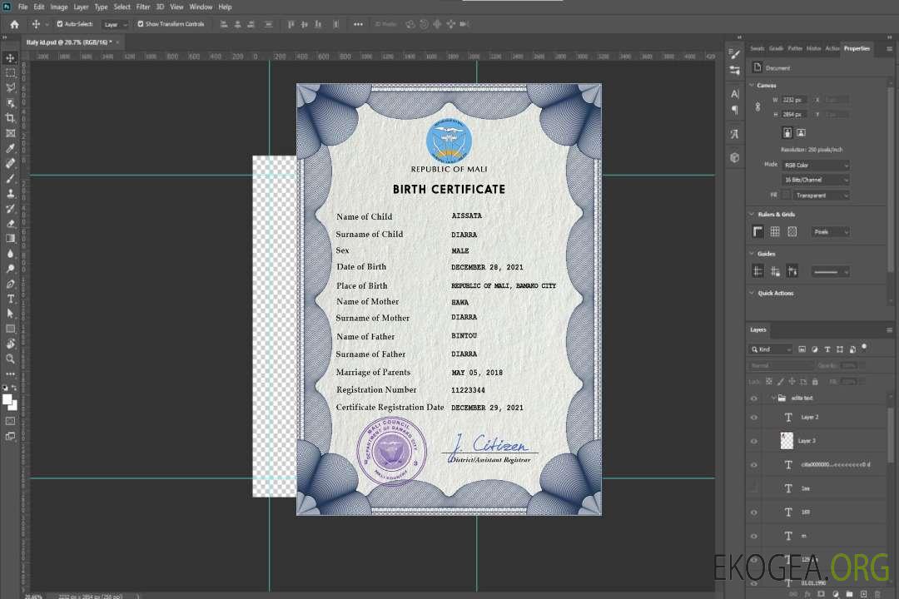The height and width of the screenshot is (599, 899).
Task: Select the Horizontal Type tool
Action: 11,299
